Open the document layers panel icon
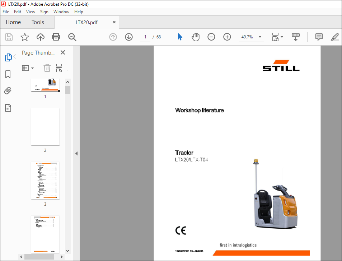 click(8, 108)
